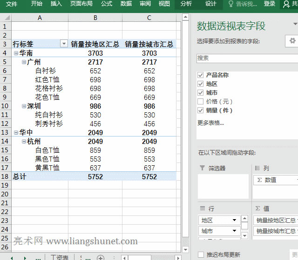Toggle the 推迟布局更新 checkbox
The height and width of the screenshot is (260, 298).
[201, 254]
